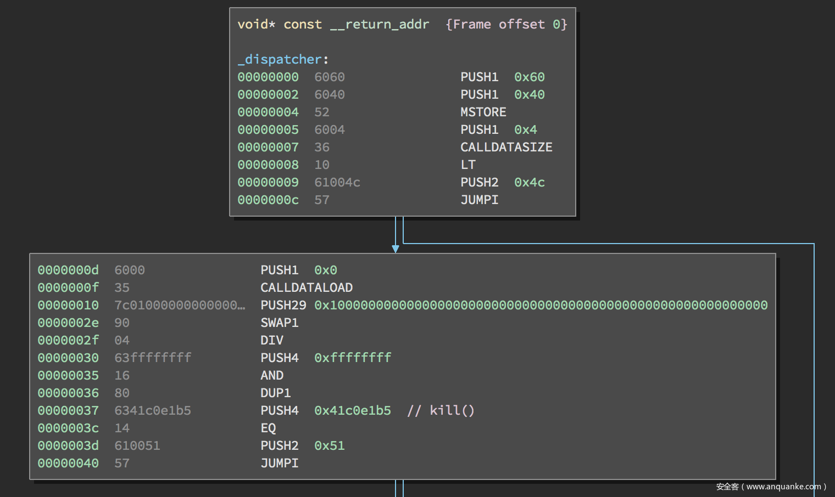Select the LT comparison instruction
The image size is (835, 497).
coord(467,165)
